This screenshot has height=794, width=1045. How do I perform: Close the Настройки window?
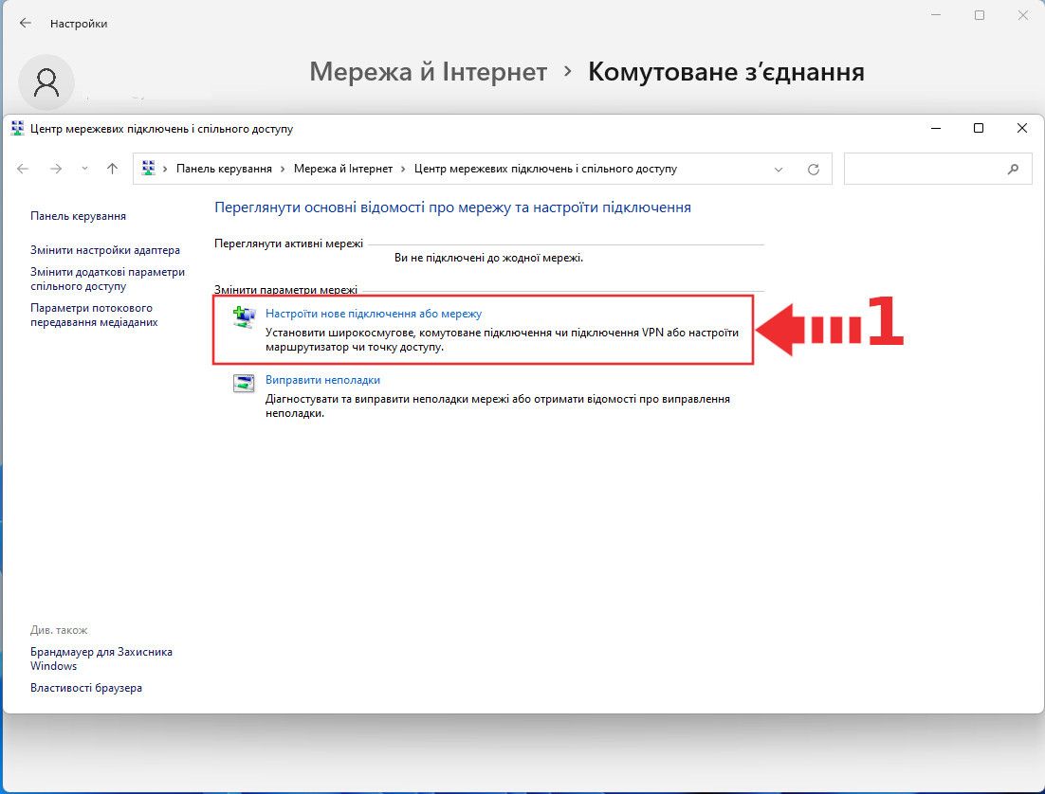(1023, 15)
